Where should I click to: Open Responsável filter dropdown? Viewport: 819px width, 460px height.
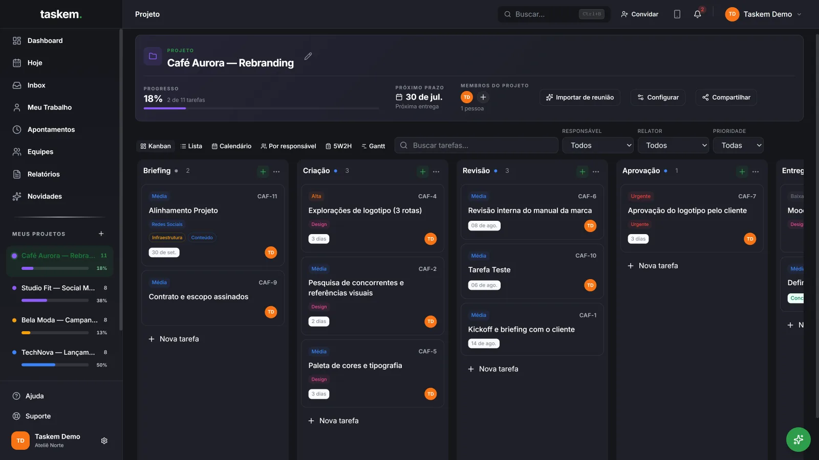pyautogui.click(x=598, y=146)
